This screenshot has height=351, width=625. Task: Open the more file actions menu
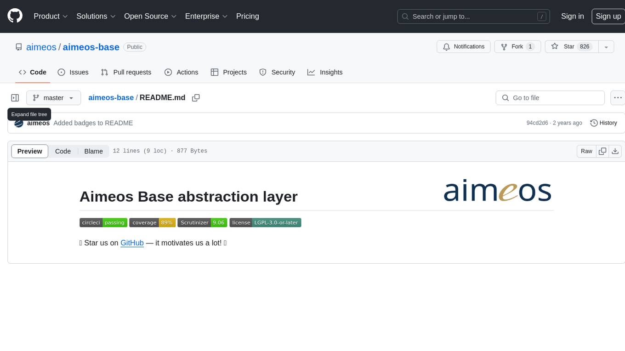pos(618,98)
